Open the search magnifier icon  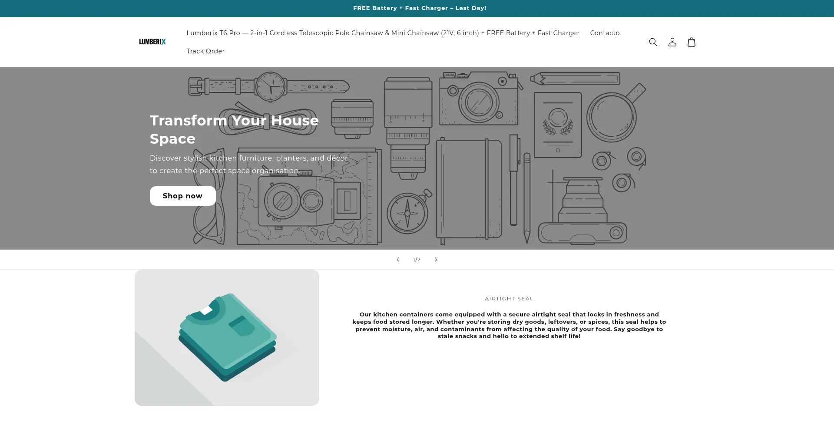[653, 42]
